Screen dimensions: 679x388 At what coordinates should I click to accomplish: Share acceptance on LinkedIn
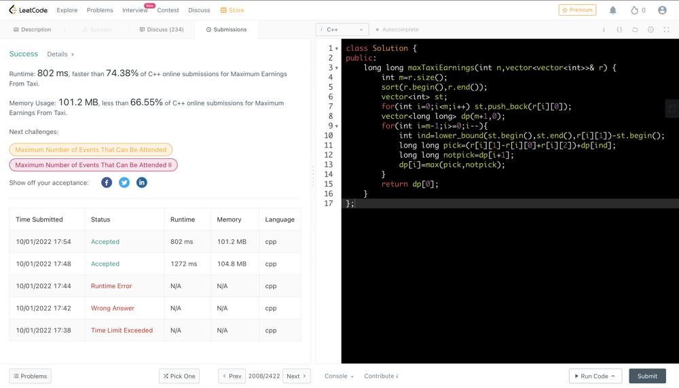(x=142, y=183)
